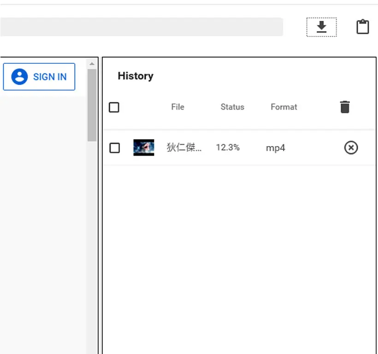This screenshot has width=378, height=354.
Task: Sort by the File column header
Action: click(x=177, y=107)
